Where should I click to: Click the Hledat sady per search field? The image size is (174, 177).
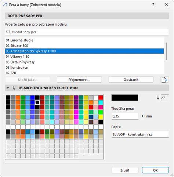87,32
